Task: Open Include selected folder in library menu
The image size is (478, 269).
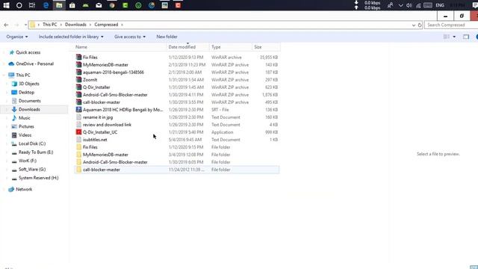Action: (x=71, y=37)
